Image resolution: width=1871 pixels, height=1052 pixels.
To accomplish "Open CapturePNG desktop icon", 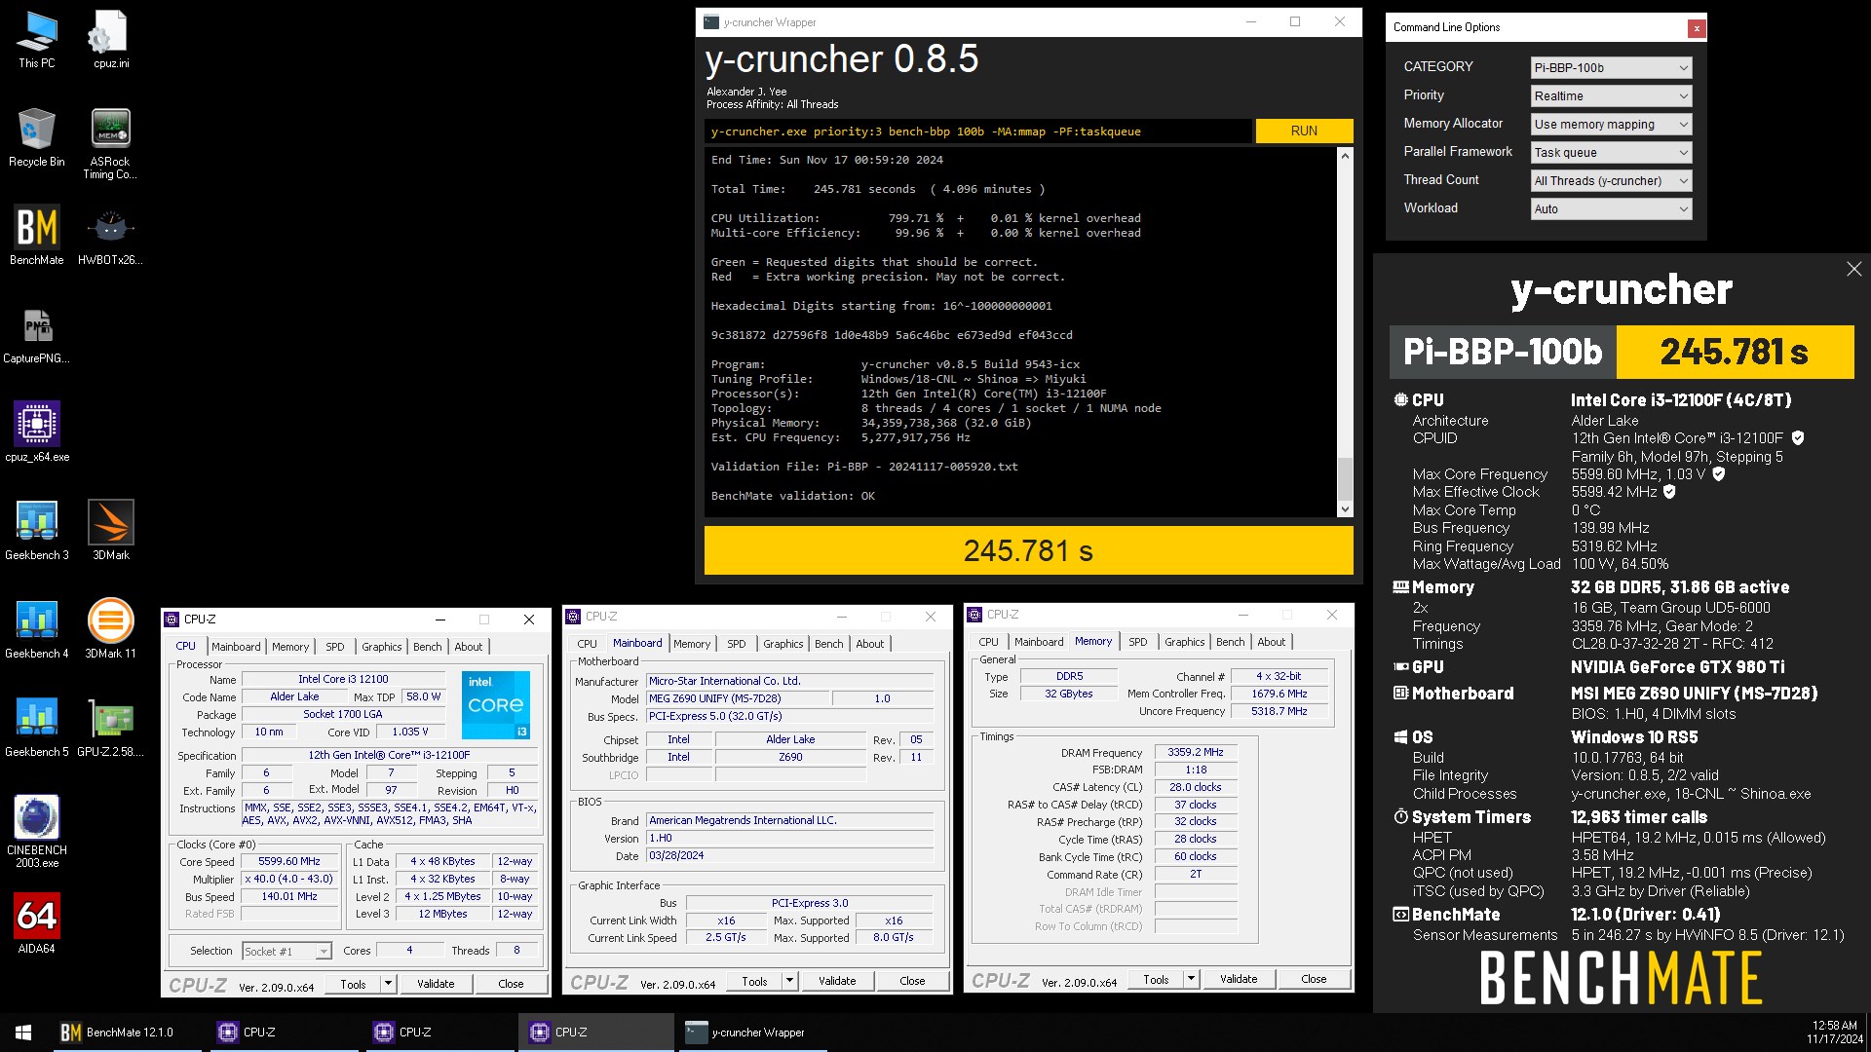I will click(37, 334).
